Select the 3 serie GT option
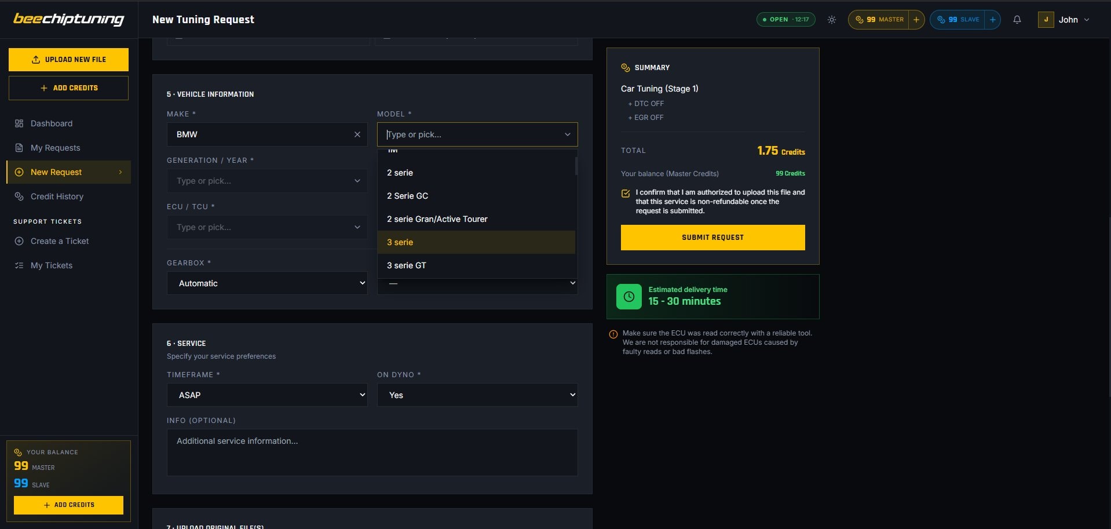1111x529 pixels. pos(476,265)
